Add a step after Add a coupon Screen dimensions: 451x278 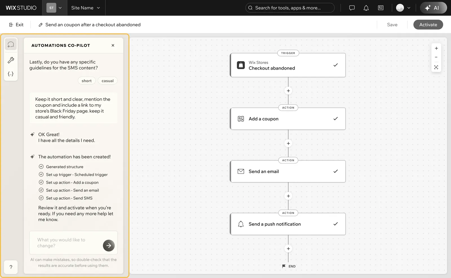pyautogui.click(x=288, y=144)
